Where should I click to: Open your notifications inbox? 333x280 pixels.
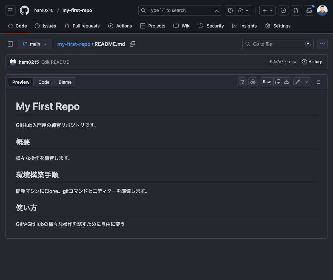pyautogui.click(x=309, y=10)
